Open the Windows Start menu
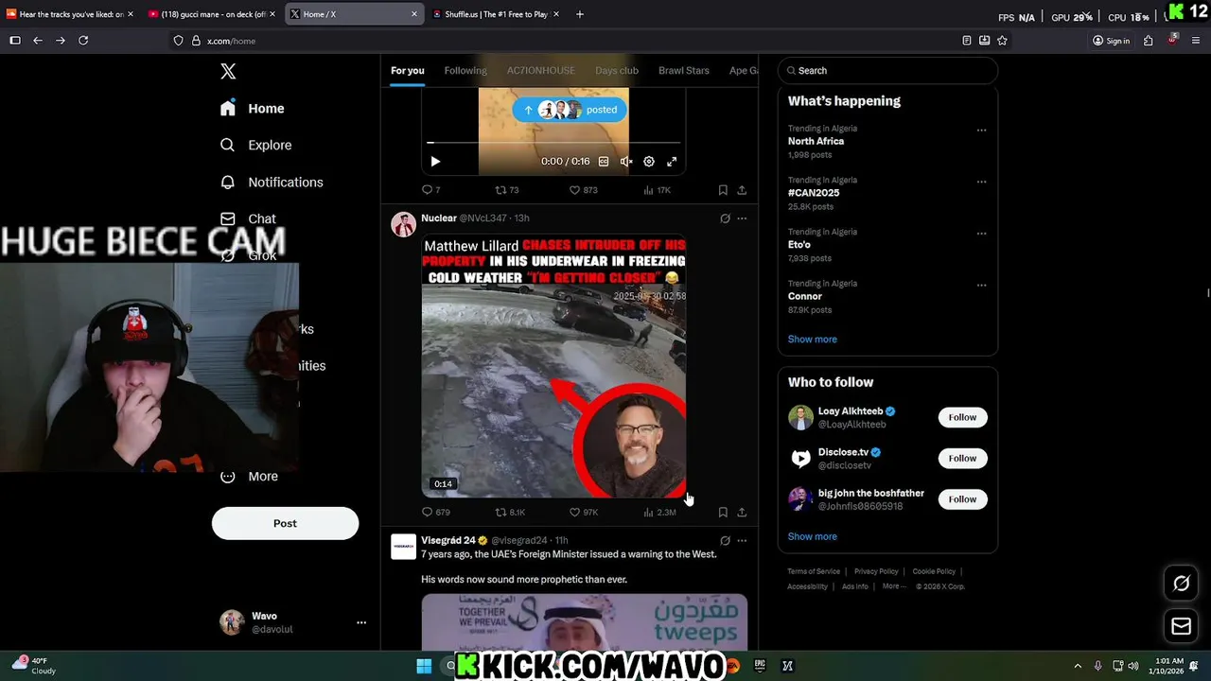 pyautogui.click(x=424, y=666)
